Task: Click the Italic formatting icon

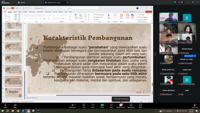Action: click(x=27, y=19)
